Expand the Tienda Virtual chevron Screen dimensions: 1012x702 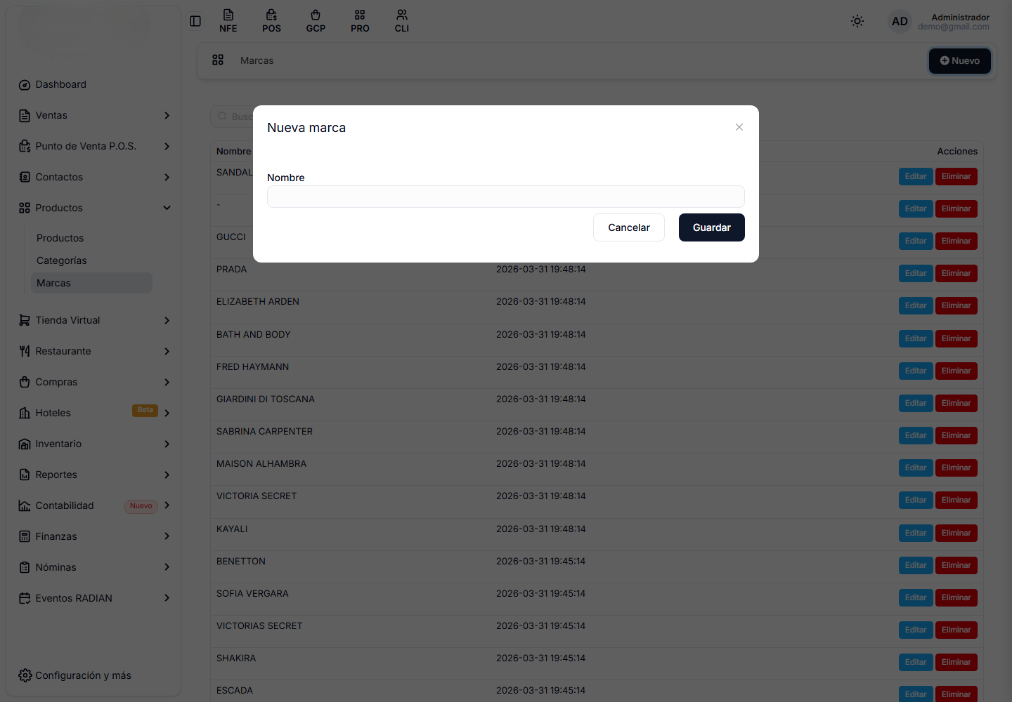tap(167, 320)
